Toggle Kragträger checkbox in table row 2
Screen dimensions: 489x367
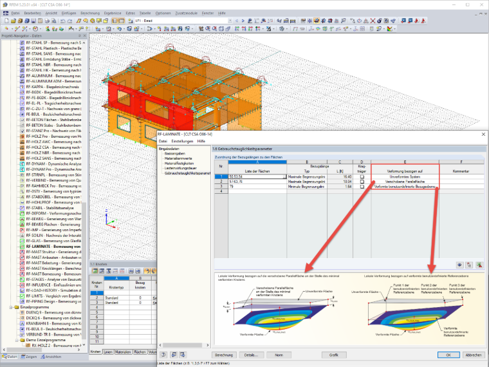(362, 182)
